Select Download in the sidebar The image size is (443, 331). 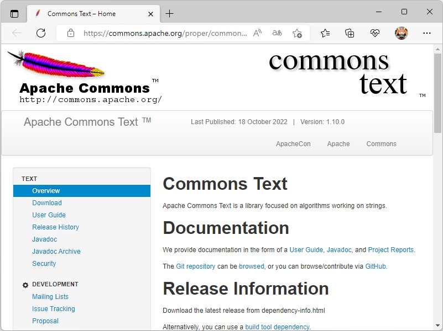pos(46,202)
